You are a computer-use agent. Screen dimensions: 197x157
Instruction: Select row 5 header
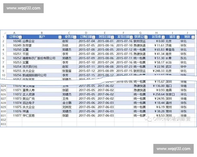click(3, 54)
